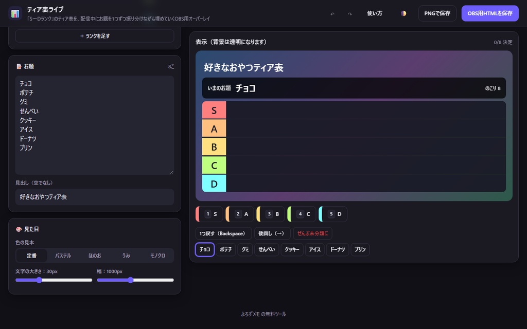Click the ティア表ライブ app logo icon
Screen dimensions: 527x329
[15, 13]
